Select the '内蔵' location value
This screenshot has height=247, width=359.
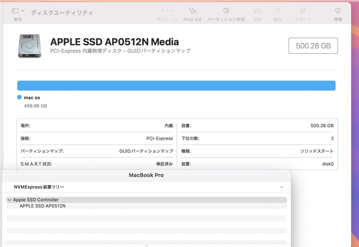point(169,126)
